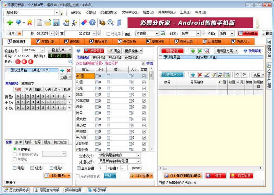The width and height of the screenshot is (274, 195).
Task: Click the green plus icon in main toolbar
Action: [10, 23]
